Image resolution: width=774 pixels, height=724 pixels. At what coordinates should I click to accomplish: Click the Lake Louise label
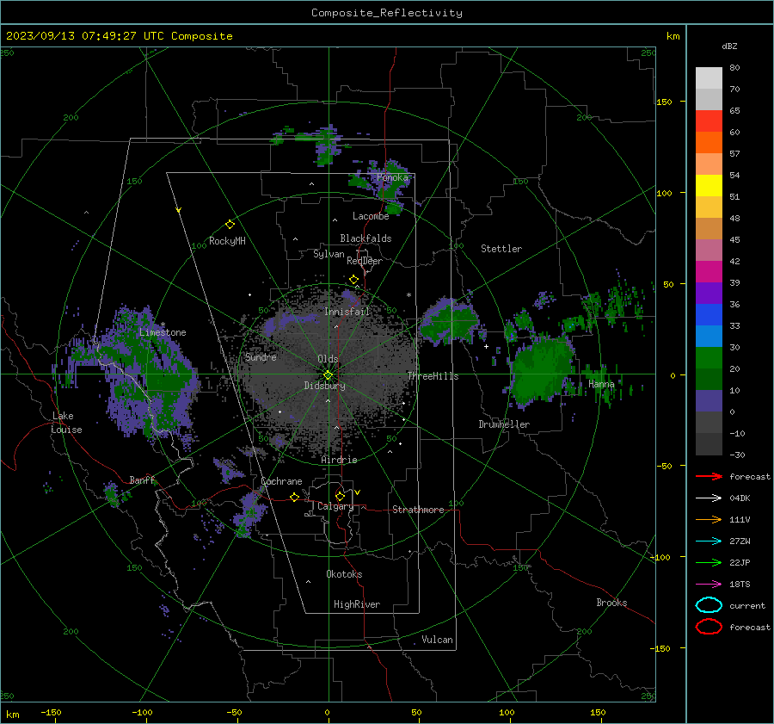67,423
